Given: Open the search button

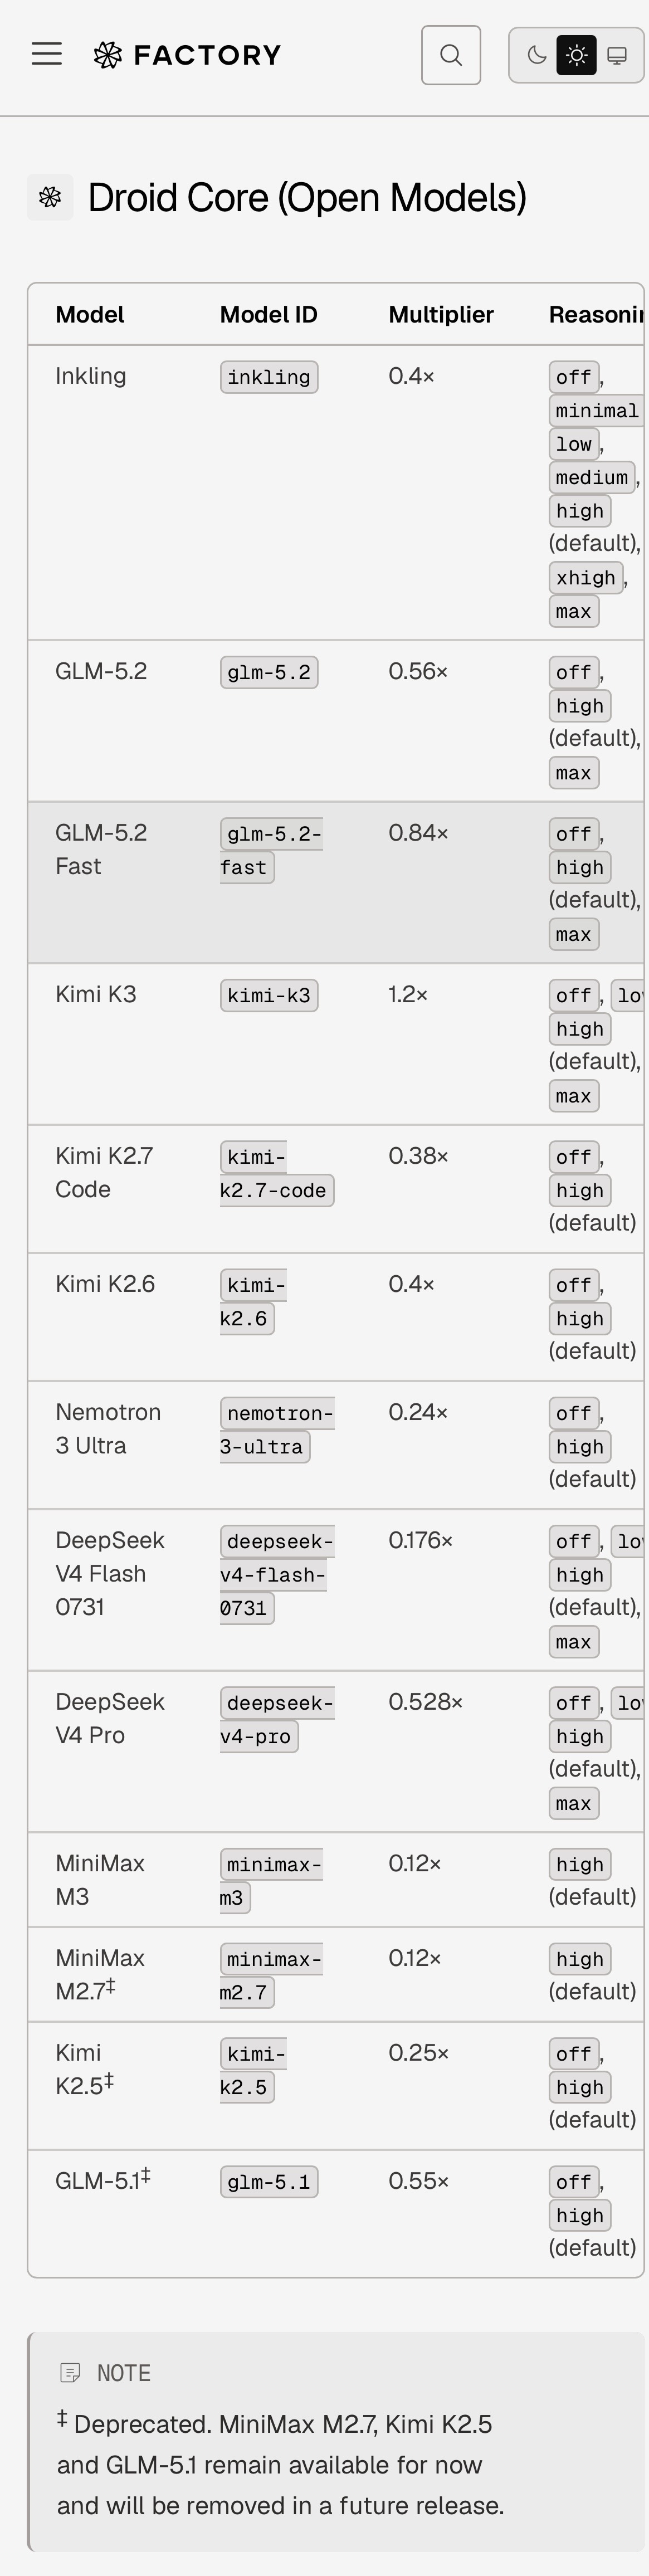Looking at the screenshot, I should (451, 55).
